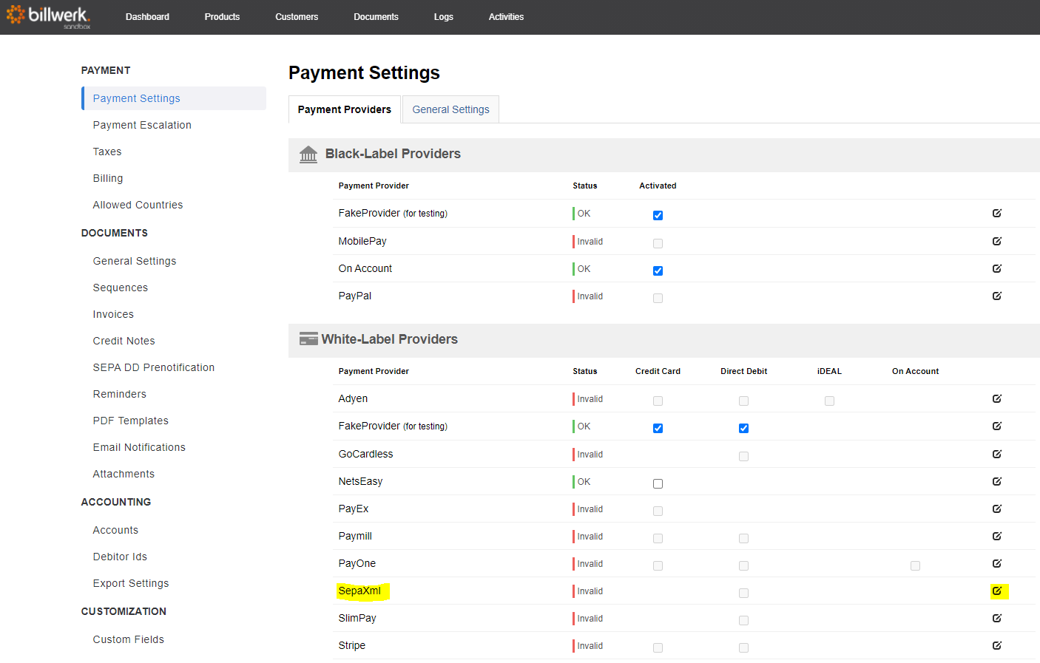Edit the Paymill provider settings

997,536
